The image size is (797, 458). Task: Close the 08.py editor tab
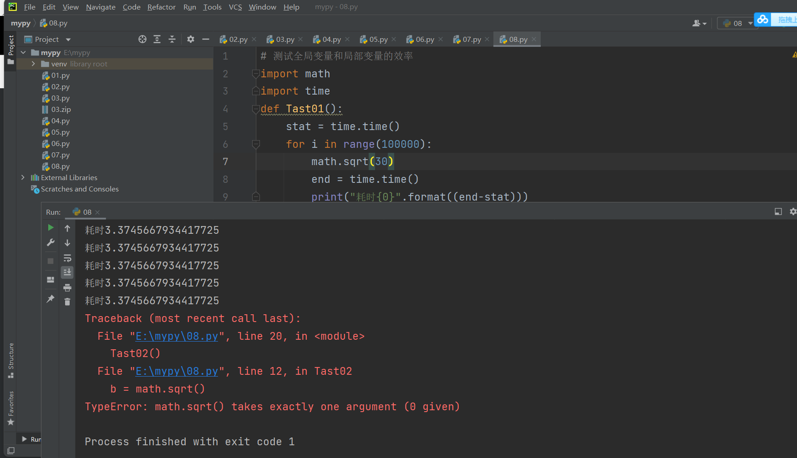534,40
